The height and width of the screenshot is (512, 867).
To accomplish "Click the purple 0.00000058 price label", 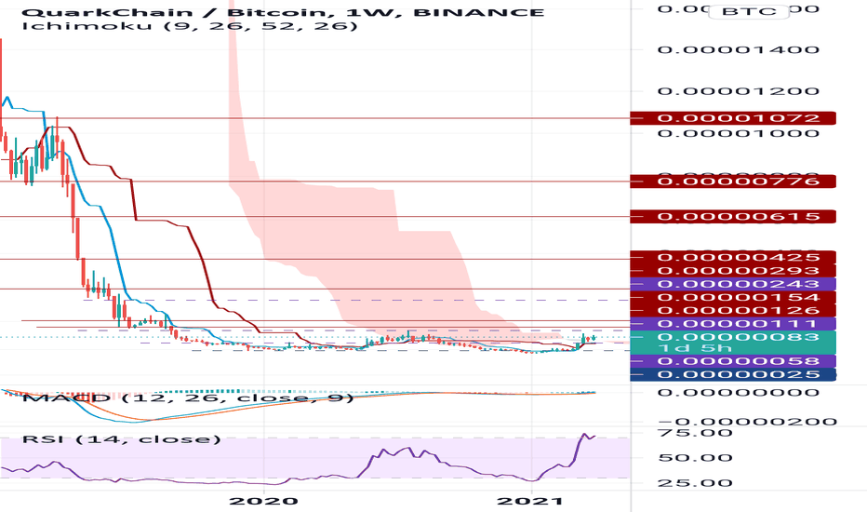I will click(733, 361).
